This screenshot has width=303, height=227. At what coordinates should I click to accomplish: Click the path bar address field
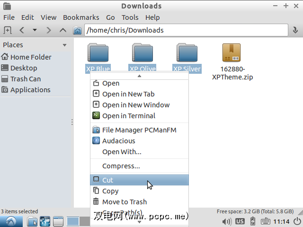[x=186, y=30]
